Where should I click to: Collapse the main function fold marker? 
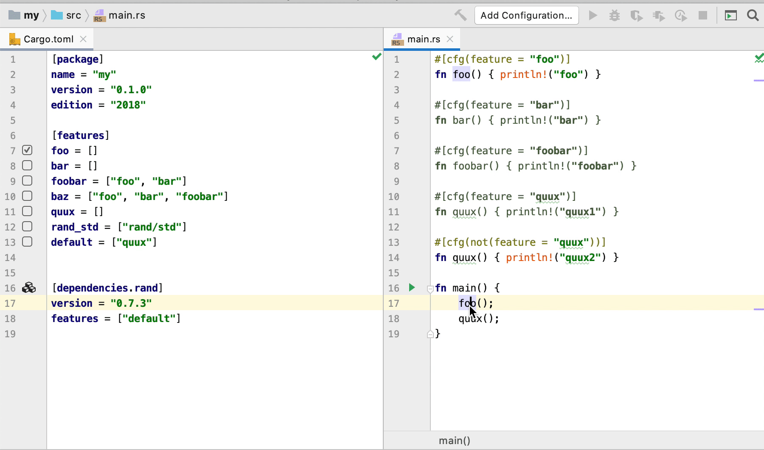coord(430,289)
